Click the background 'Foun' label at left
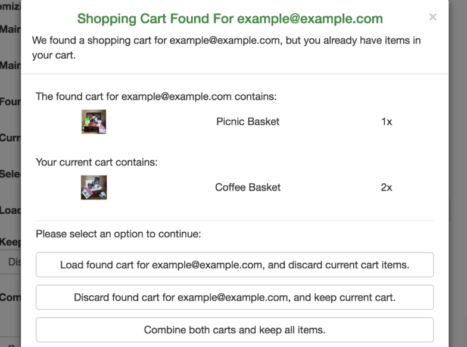This screenshot has height=347, width=467. pos(11,102)
